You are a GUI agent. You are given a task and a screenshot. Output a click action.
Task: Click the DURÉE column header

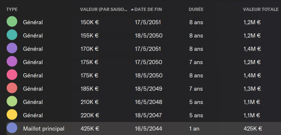click(x=196, y=9)
